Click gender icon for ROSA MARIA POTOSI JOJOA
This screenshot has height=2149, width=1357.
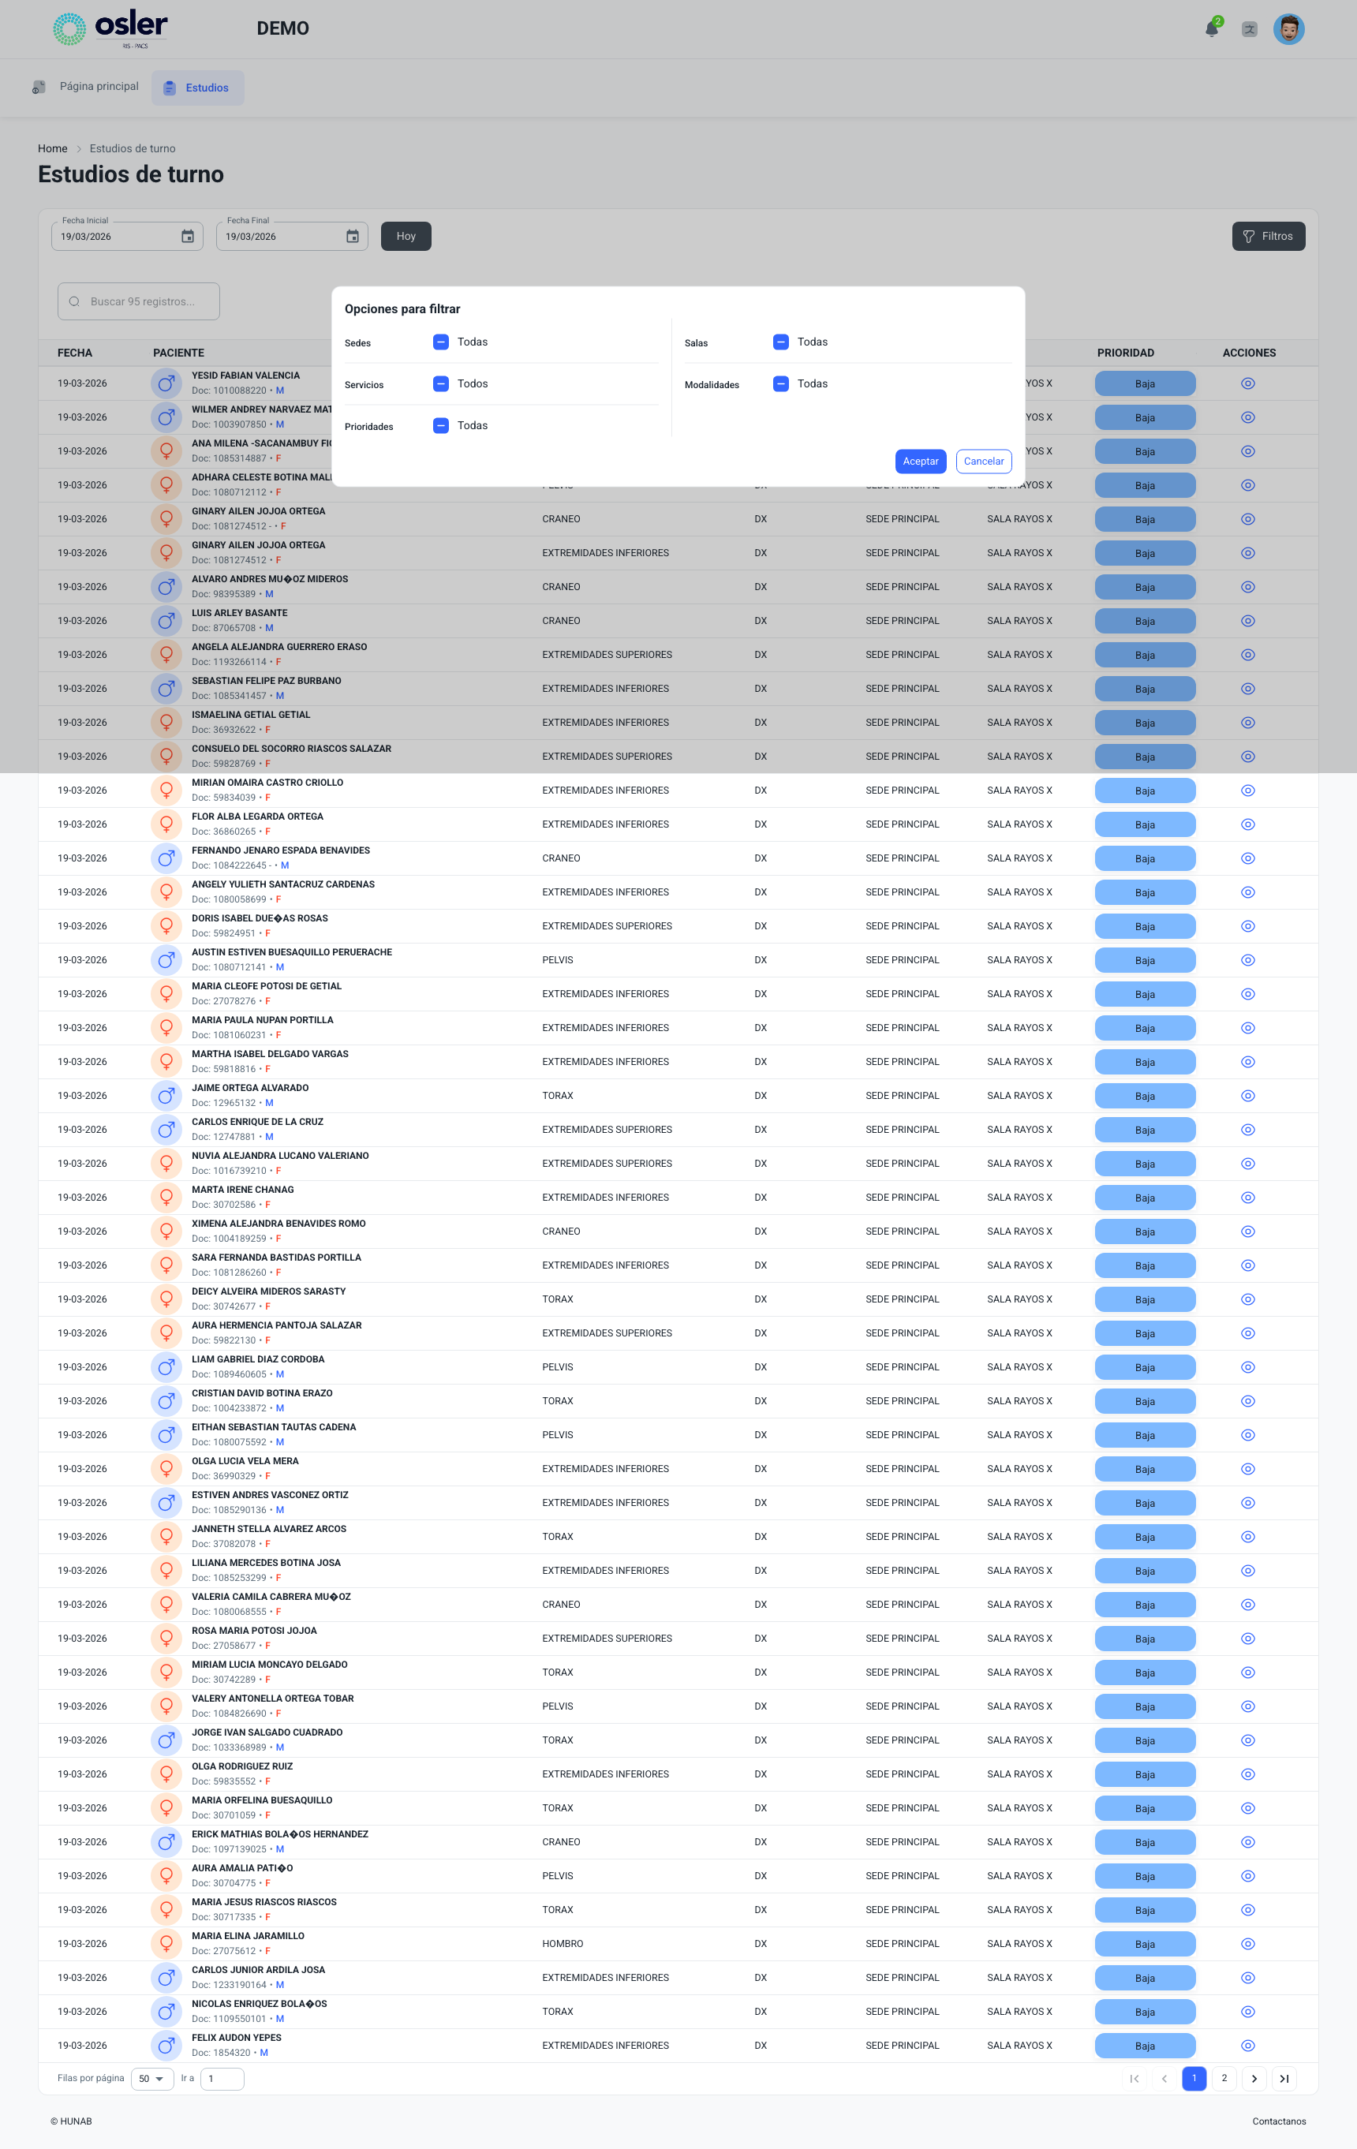pyautogui.click(x=166, y=1639)
